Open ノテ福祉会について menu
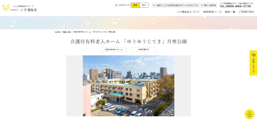 click(188, 12)
